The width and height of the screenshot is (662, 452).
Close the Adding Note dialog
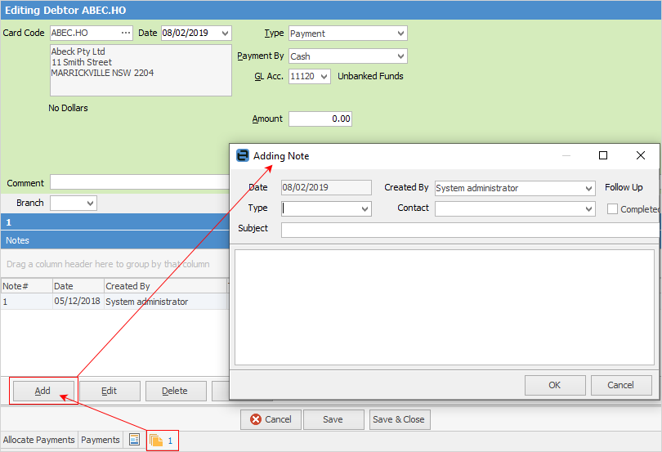(640, 155)
